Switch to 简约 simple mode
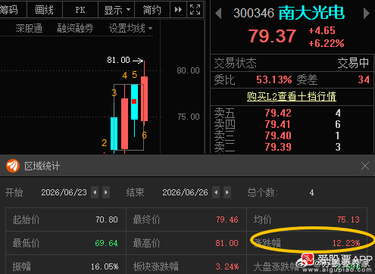This screenshot has width=375, height=274. [152, 10]
